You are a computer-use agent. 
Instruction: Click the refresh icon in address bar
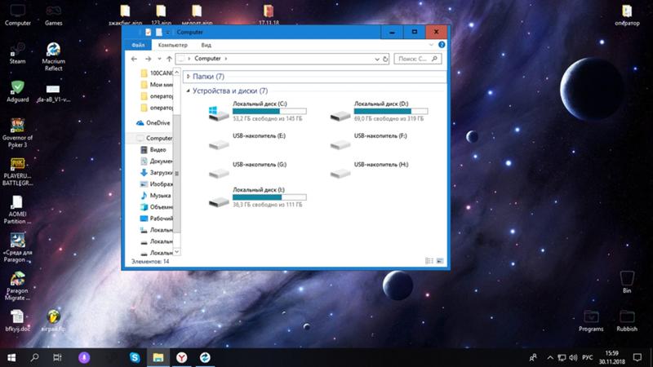pos(385,59)
